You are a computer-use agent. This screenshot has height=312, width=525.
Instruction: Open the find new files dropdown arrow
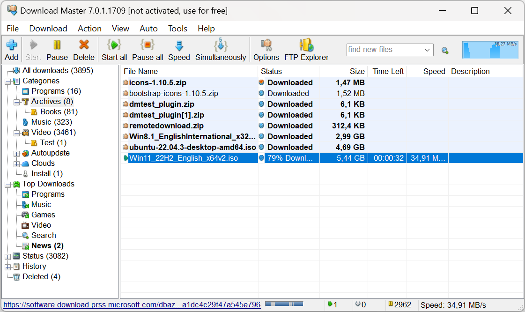pyautogui.click(x=427, y=50)
